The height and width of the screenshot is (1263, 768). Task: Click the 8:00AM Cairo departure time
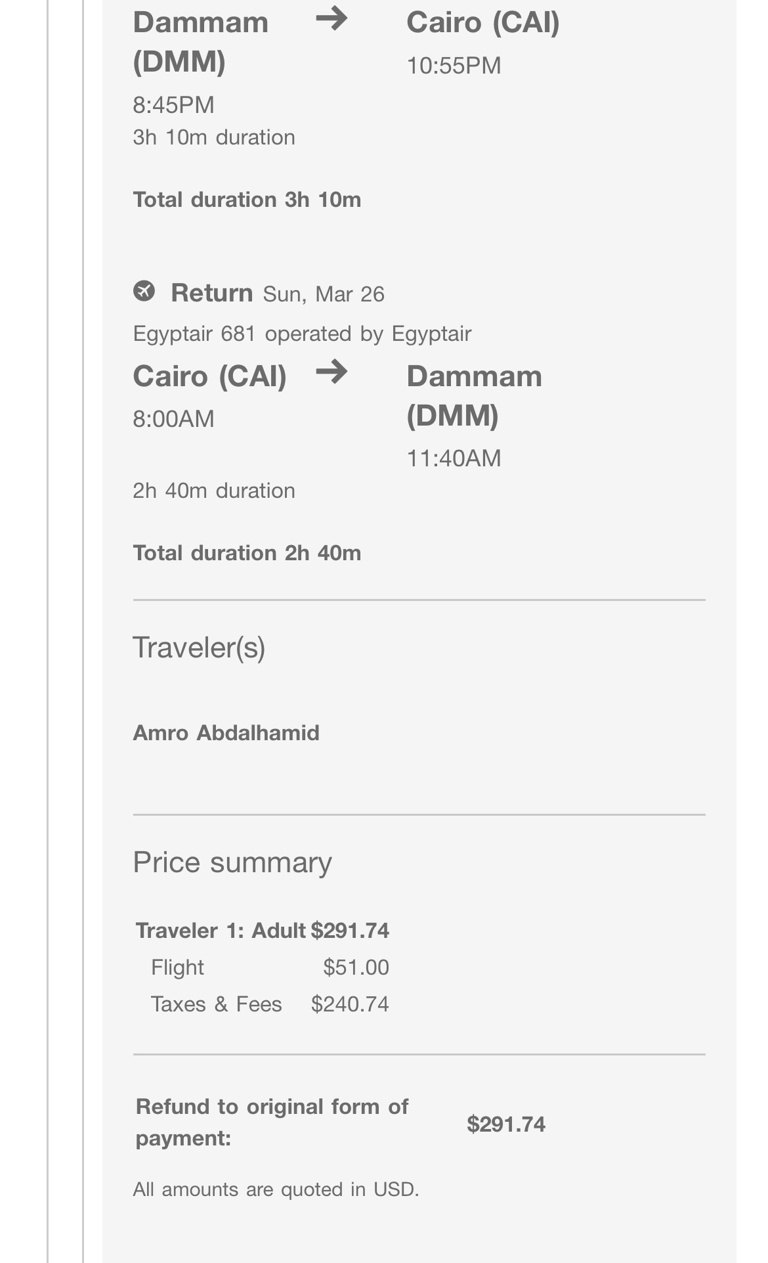(173, 419)
